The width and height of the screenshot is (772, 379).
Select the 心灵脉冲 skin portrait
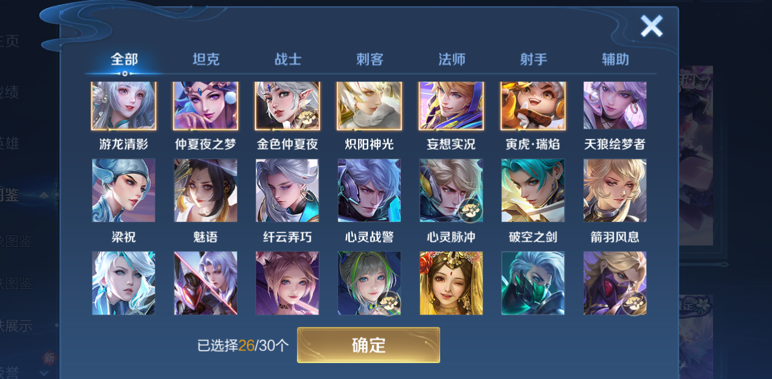tap(451, 191)
